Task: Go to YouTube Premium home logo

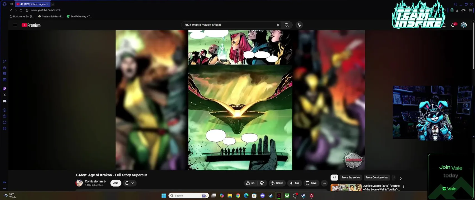Action: (x=31, y=25)
